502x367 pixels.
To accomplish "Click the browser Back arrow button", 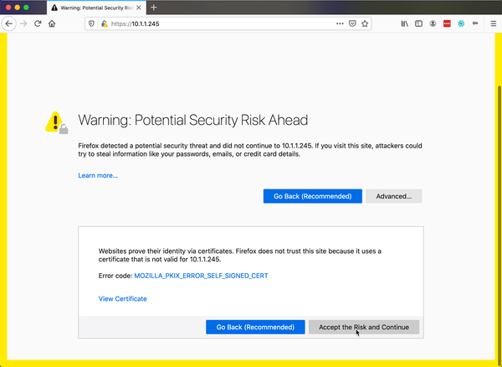I will (x=9, y=23).
